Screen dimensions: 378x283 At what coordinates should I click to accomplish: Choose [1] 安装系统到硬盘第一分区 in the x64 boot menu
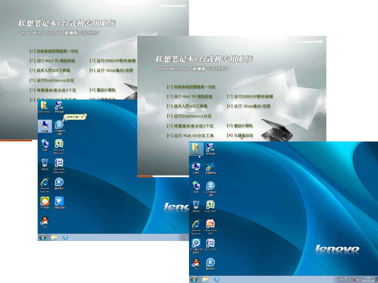[x=54, y=51]
